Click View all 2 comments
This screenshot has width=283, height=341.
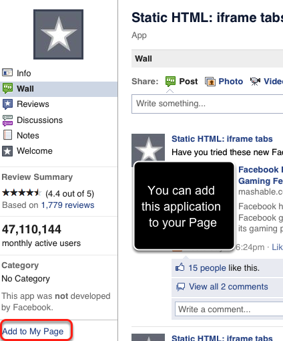click(228, 287)
